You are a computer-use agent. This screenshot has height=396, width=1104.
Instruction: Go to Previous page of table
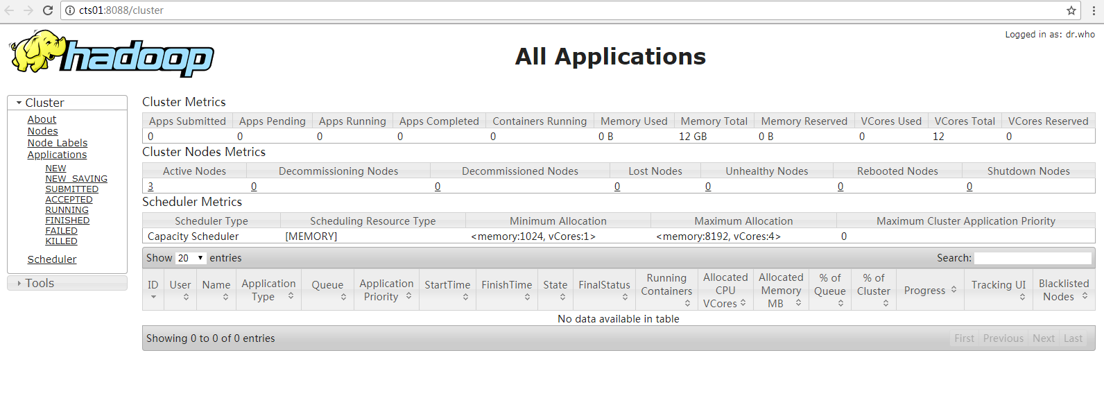[1003, 338]
